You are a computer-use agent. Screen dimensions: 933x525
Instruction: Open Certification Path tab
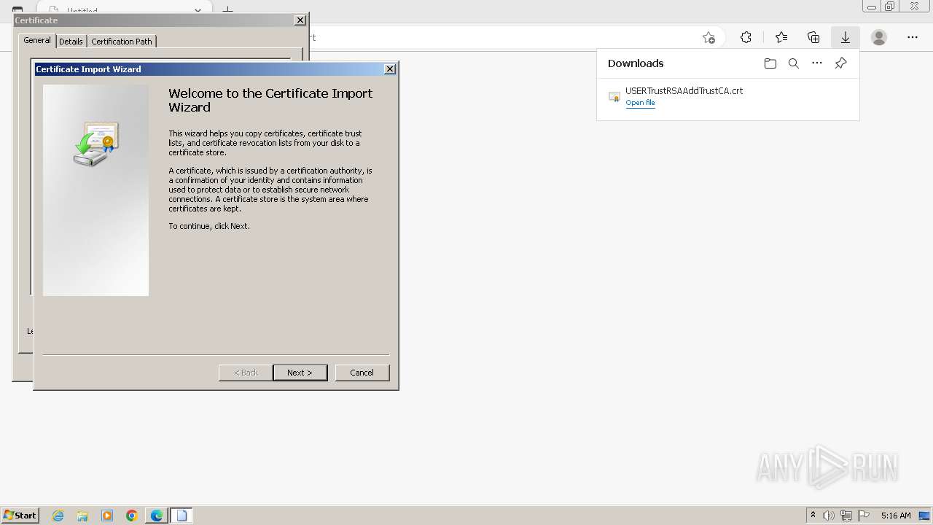click(x=122, y=42)
